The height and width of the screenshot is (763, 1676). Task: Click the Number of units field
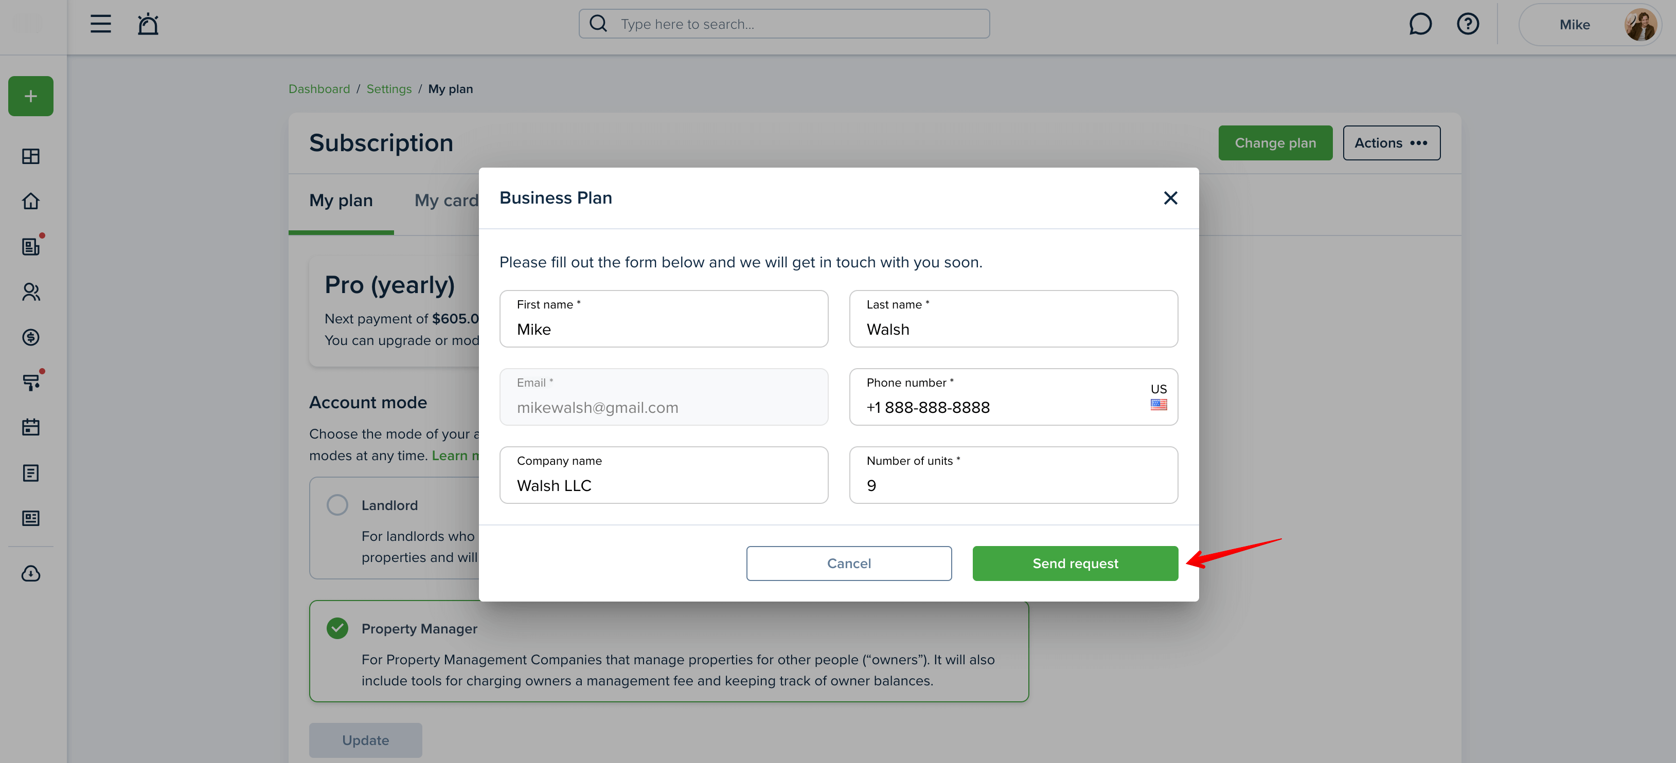[x=1013, y=475]
